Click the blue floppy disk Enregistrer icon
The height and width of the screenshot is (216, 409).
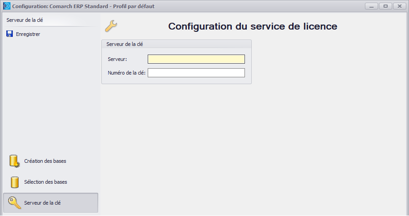coord(10,34)
